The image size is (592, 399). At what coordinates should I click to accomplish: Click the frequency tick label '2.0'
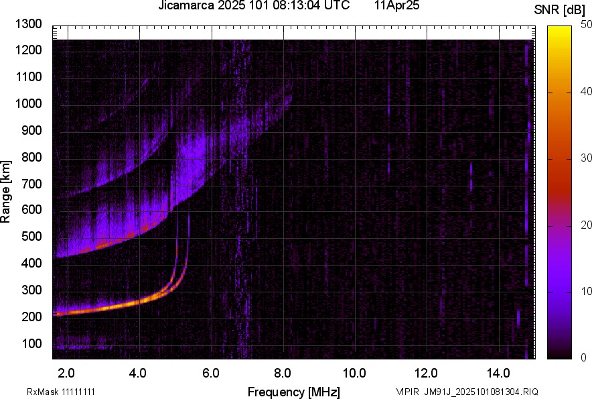66,373
